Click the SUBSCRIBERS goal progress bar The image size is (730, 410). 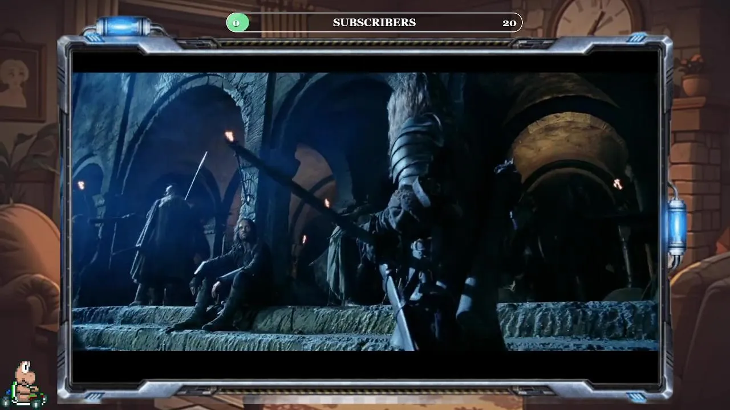(x=374, y=23)
